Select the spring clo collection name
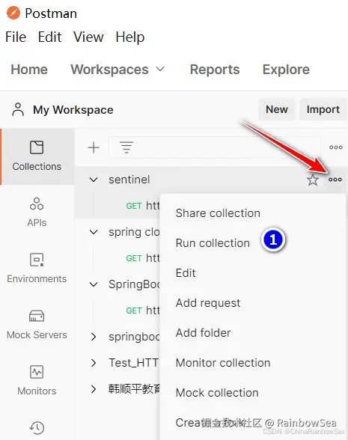Image resolution: width=348 pixels, height=440 pixels. pyautogui.click(x=134, y=232)
